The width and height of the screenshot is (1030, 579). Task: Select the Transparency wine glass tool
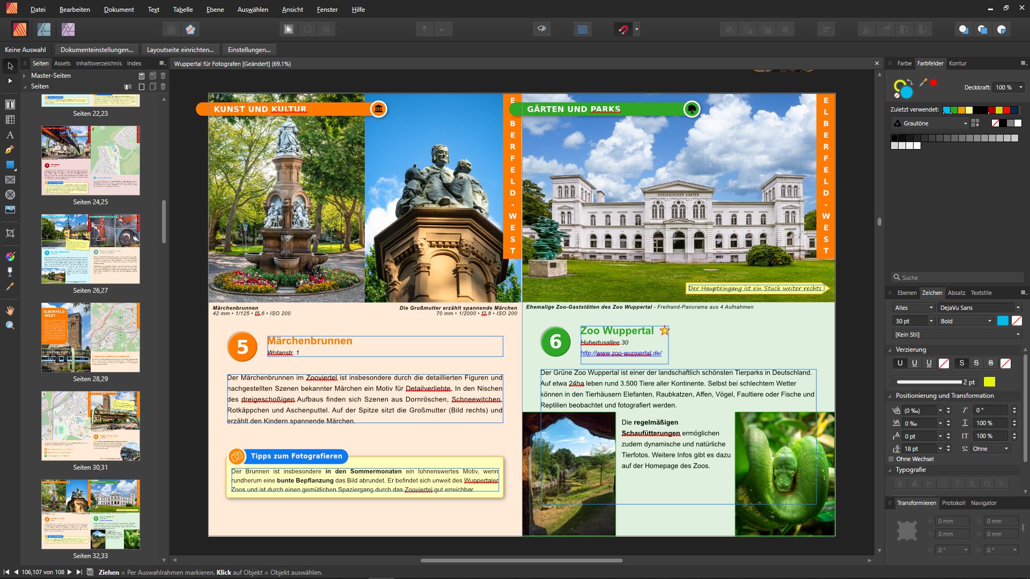tap(10, 272)
